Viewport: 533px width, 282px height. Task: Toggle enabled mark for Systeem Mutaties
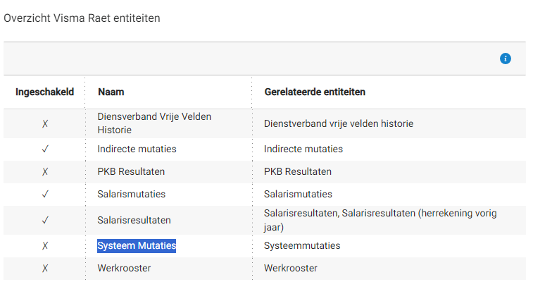(45, 245)
